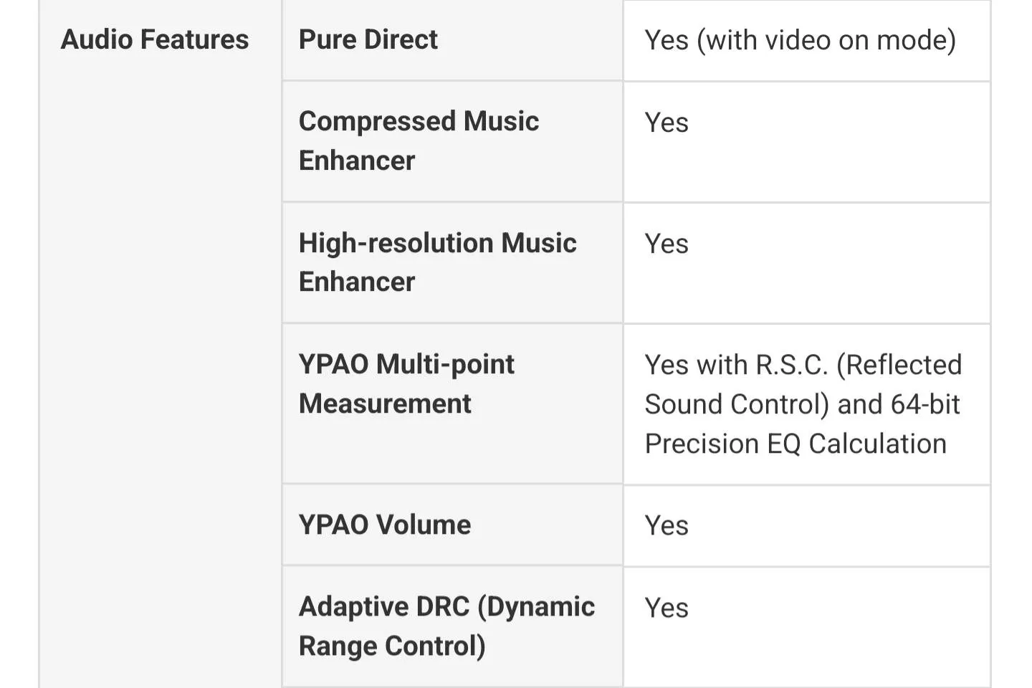Image resolution: width=1032 pixels, height=688 pixels.
Task: Select the YPAO Volume row label
Action: pos(385,525)
